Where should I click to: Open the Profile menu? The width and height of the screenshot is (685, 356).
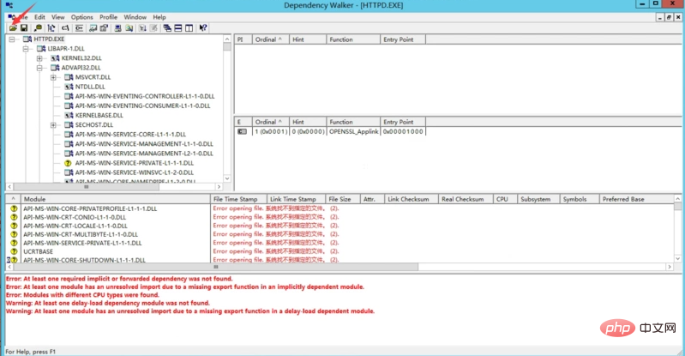[x=108, y=17]
